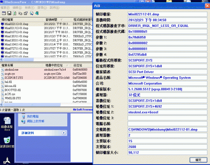
Task: Click the 參數 1 field 0x7ffd6050
Action: point(167,37)
